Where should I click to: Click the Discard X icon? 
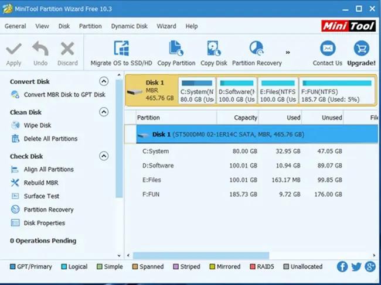[67, 49]
